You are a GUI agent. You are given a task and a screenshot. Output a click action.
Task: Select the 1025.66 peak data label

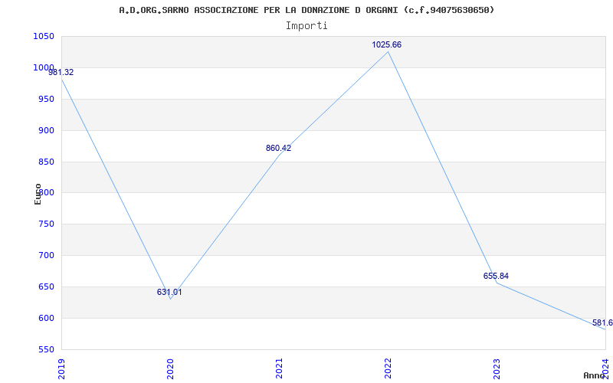click(387, 44)
